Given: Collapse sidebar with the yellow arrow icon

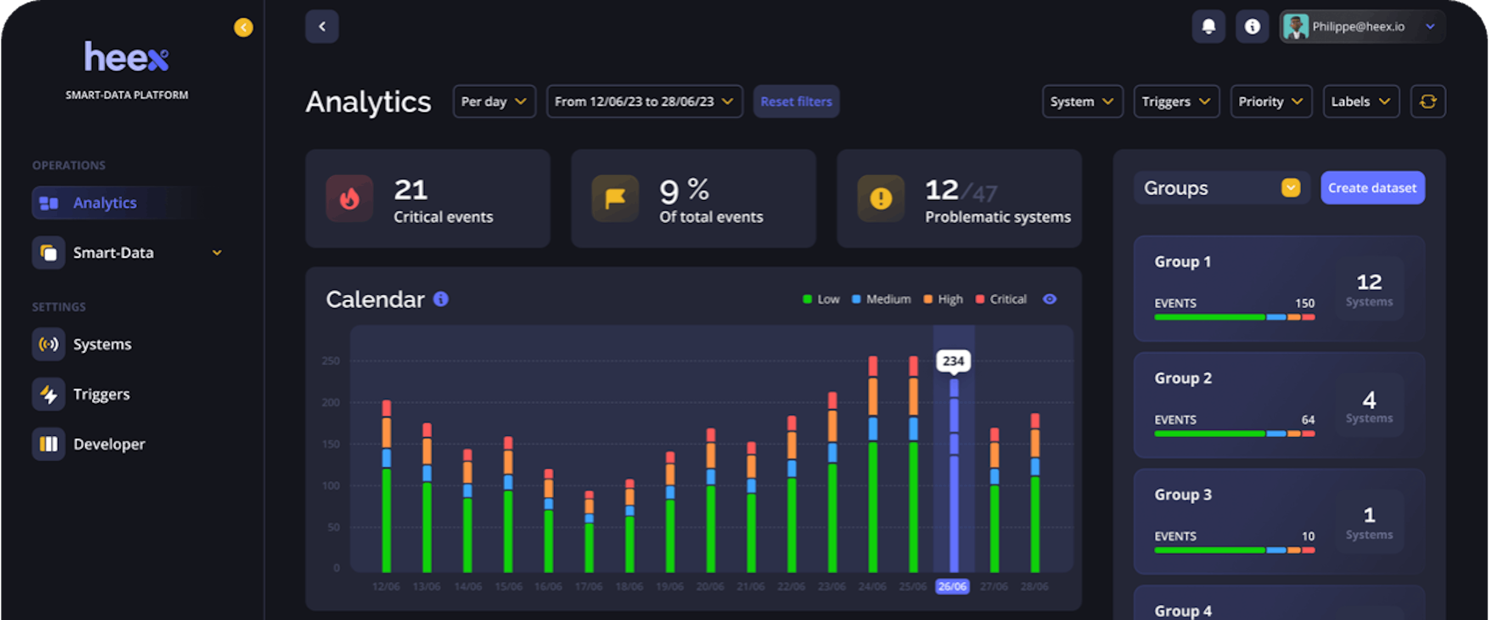Looking at the screenshot, I should [x=244, y=27].
